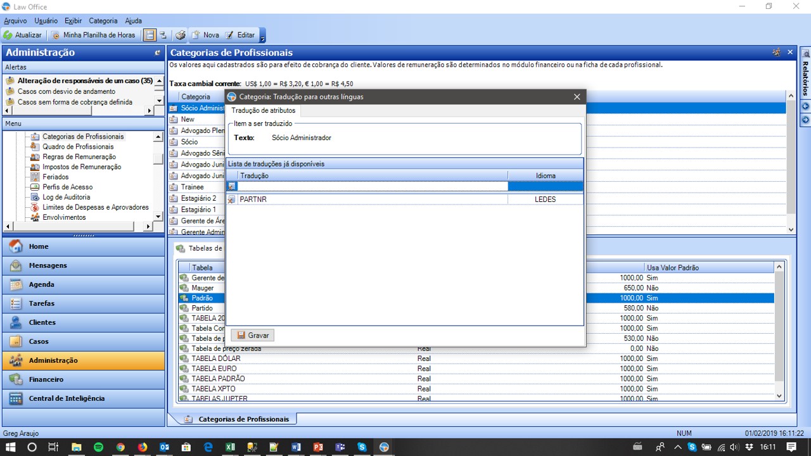Click the LEDES idioma cell
The image size is (811, 456).
pos(545,199)
